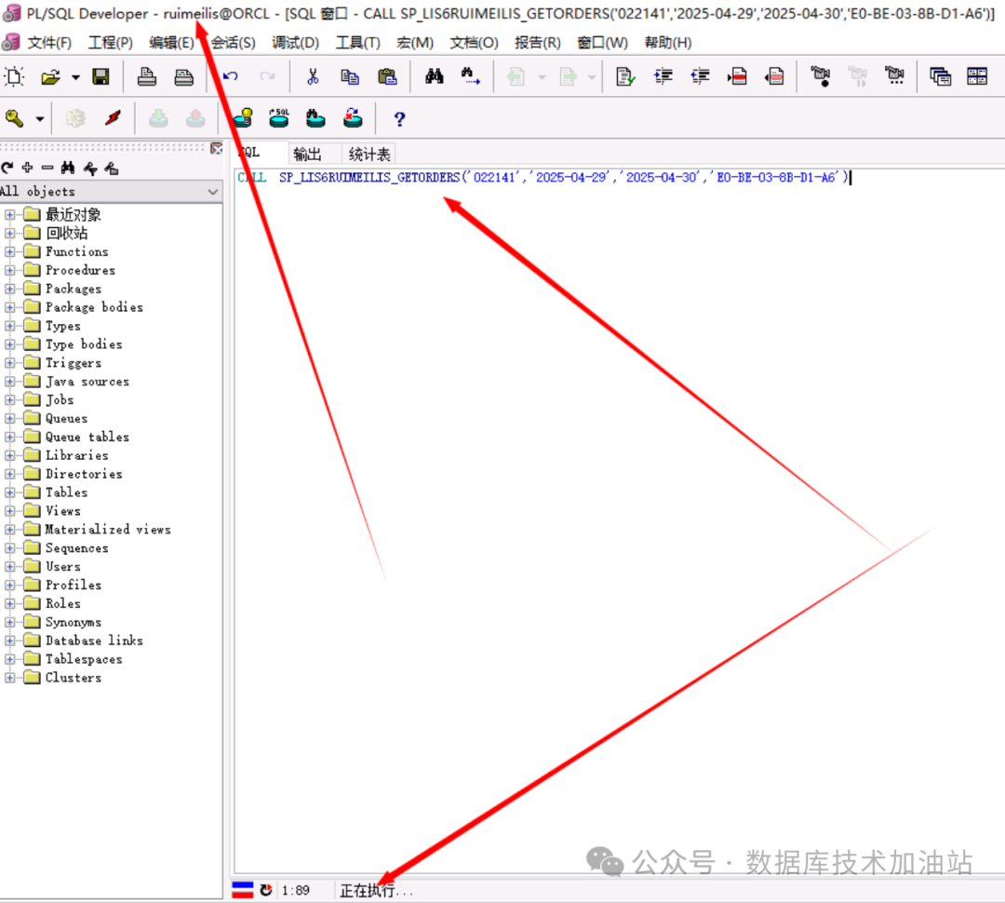Image resolution: width=1005 pixels, height=903 pixels.
Task: Click the refresh icon in the status bar
Action: (x=266, y=890)
